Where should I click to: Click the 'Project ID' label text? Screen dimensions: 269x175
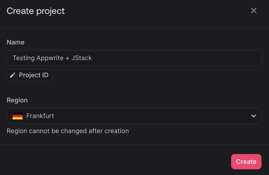[x=34, y=75]
